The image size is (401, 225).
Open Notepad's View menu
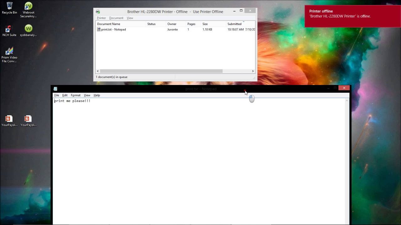pyautogui.click(x=87, y=95)
